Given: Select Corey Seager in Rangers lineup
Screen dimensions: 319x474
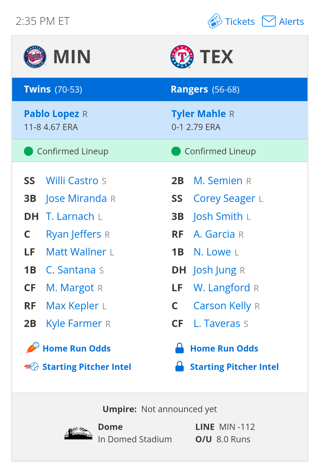Looking at the screenshot, I should 224,198.
